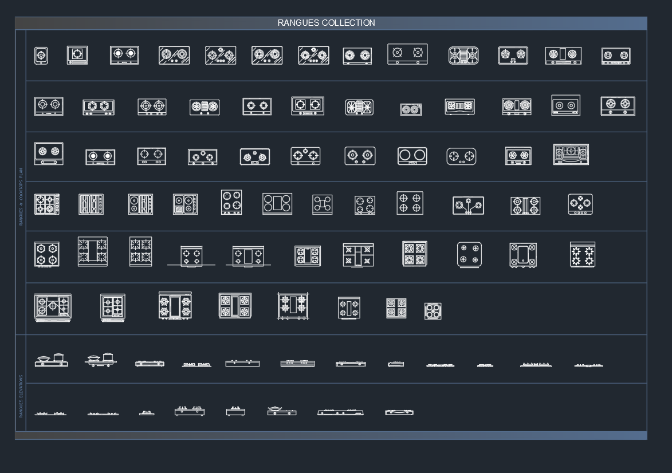The width and height of the screenshot is (672, 473).
Task: Click the first four-burner cooktop on counter line
Action: tap(191, 256)
